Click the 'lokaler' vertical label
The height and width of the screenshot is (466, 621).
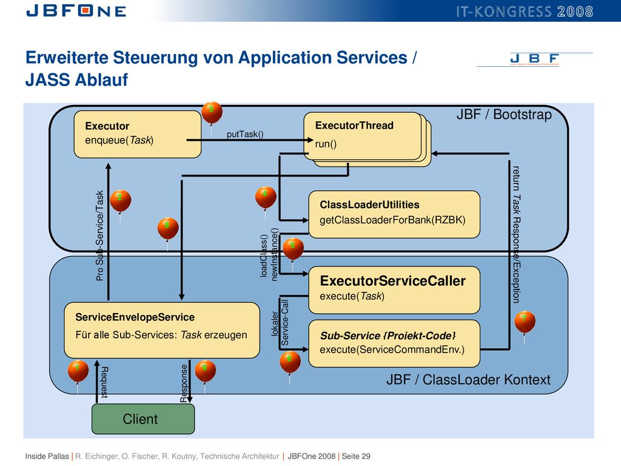[275, 324]
